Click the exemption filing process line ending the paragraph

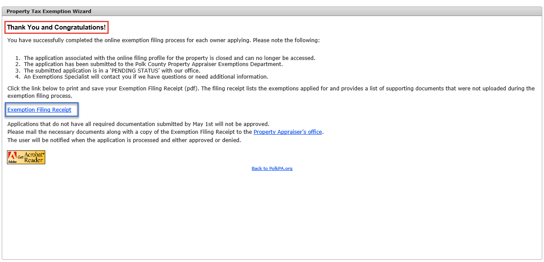40,96
